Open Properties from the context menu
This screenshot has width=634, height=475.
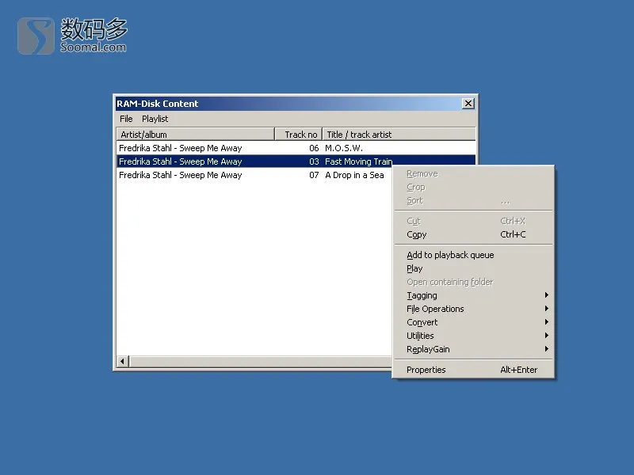(x=473, y=370)
